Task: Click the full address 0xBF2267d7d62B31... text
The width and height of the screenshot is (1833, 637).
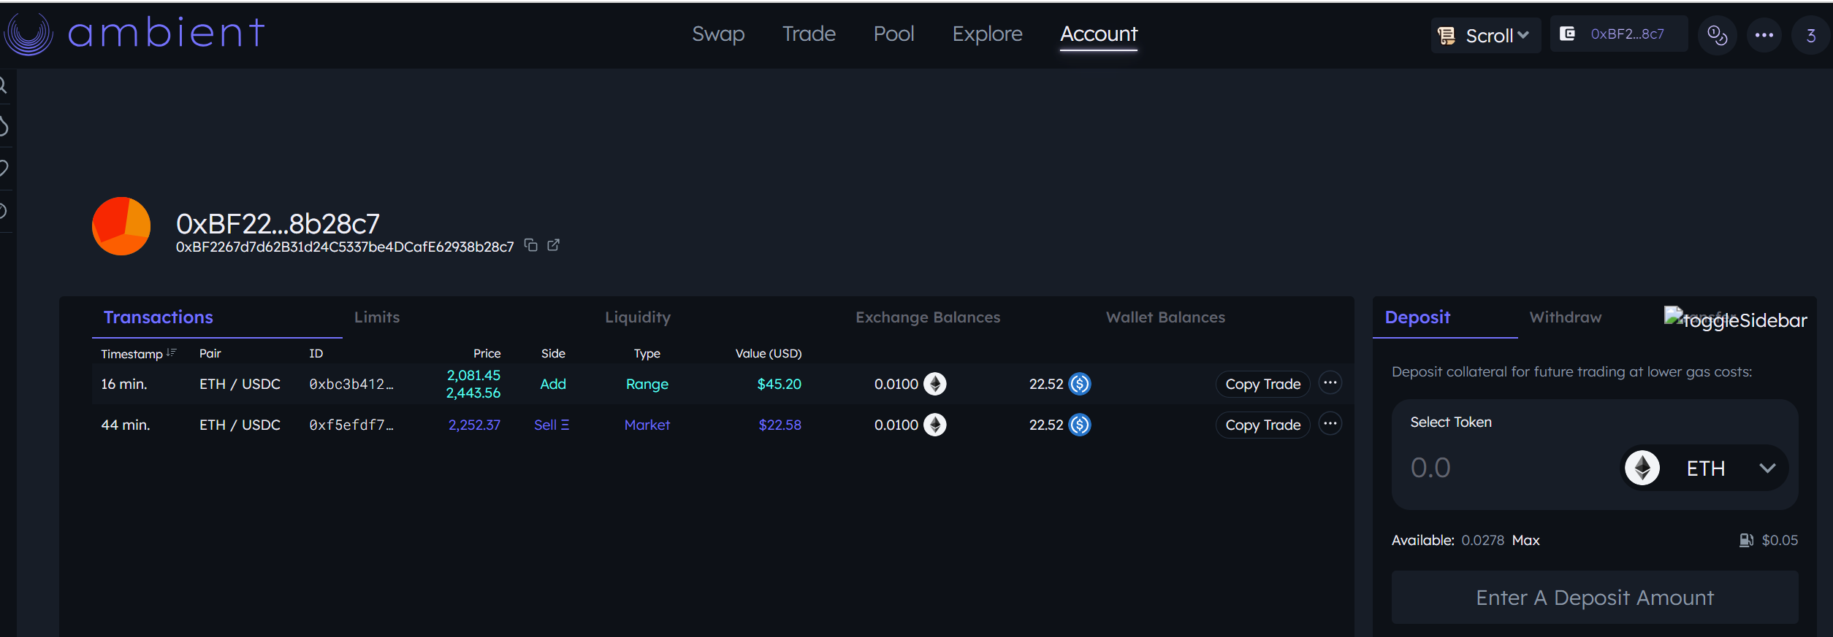Action: point(345,247)
